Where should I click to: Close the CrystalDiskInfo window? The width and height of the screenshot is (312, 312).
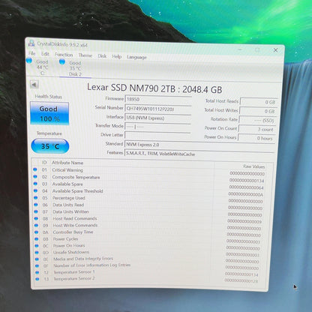click(x=275, y=50)
